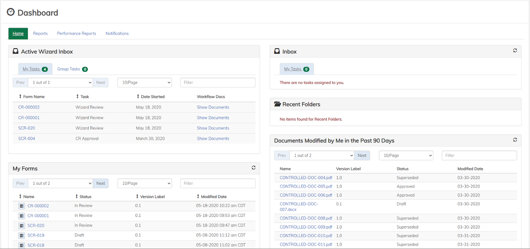530x249 pixels.
Task: Select My Tasks tab in Active Wizard Inbox
Action: pyautogui.click(x=35, y=69)
